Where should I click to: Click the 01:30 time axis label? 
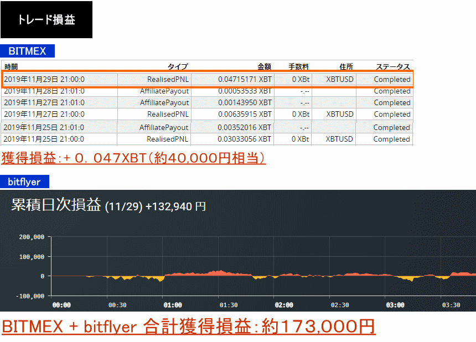coord(229,305)
